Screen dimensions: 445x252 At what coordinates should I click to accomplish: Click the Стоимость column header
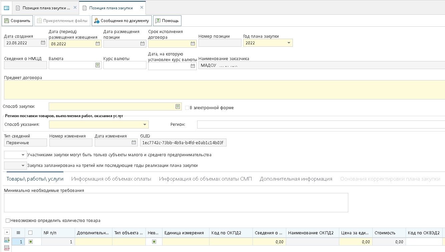tap(389, 233)
